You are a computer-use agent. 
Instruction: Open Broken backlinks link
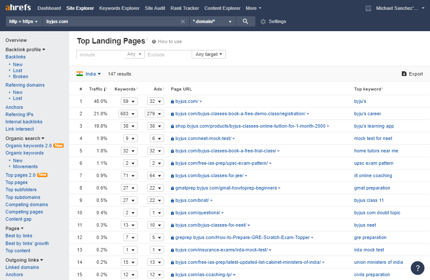tap(20, 76)
